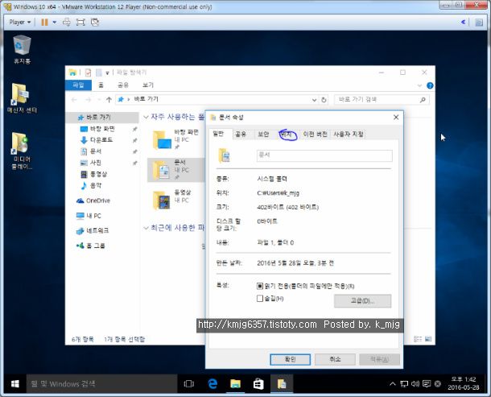This screenshot has width=491, height=397.
Task: Toggle Unity mode icon in VMware toolbar
Action: (95, 22)
